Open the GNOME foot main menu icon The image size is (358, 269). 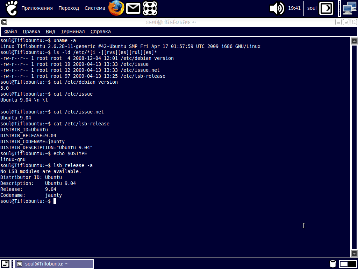pyautogui.click(x=12, y=8)
